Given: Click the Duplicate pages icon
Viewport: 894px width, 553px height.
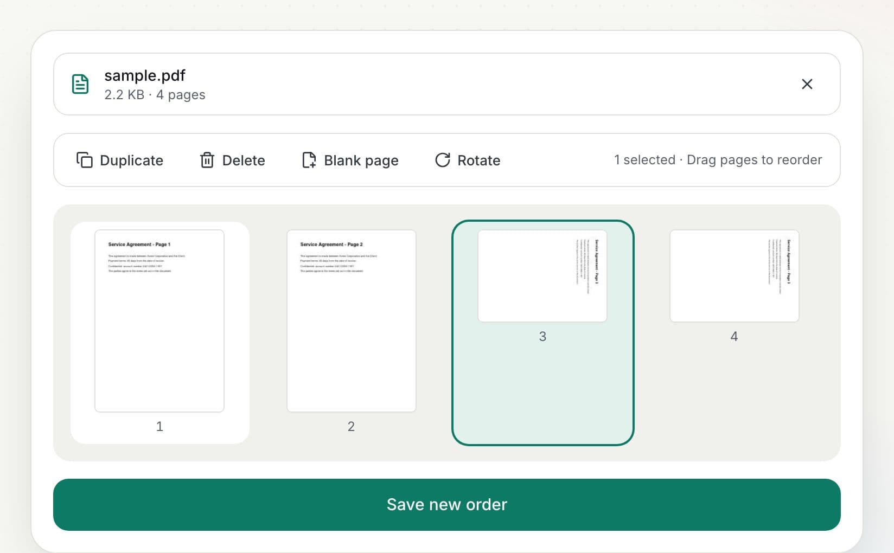Looking at the screenshot, I should 84,160.
